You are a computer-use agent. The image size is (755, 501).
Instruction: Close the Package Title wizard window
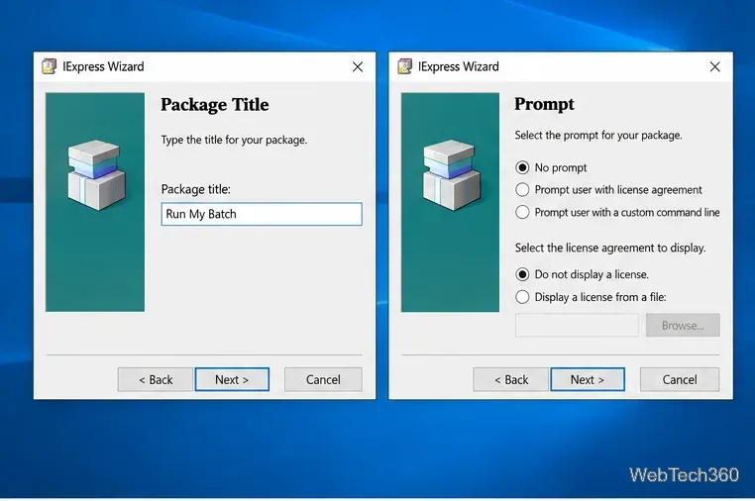tap(358, 67)
